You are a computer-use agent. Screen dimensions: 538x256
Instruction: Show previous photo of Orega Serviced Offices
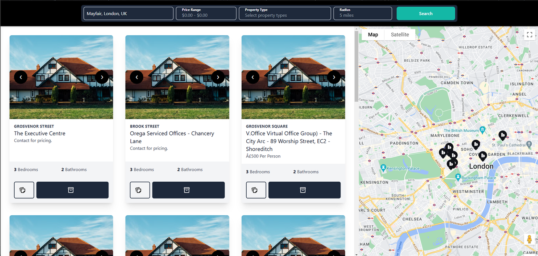point(137,77)
